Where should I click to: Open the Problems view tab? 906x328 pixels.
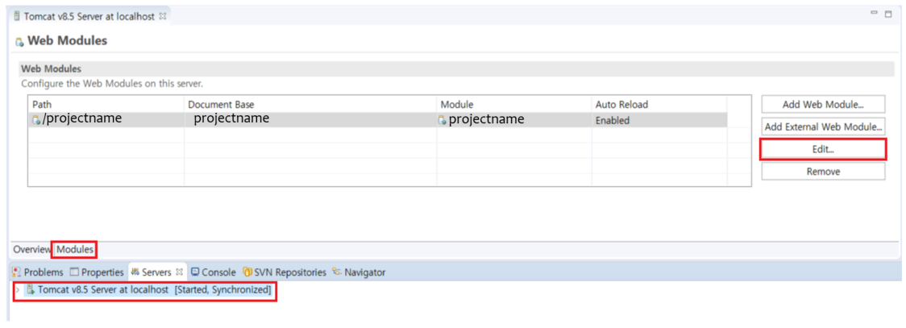pyautogui.click(x=38, y=272)
